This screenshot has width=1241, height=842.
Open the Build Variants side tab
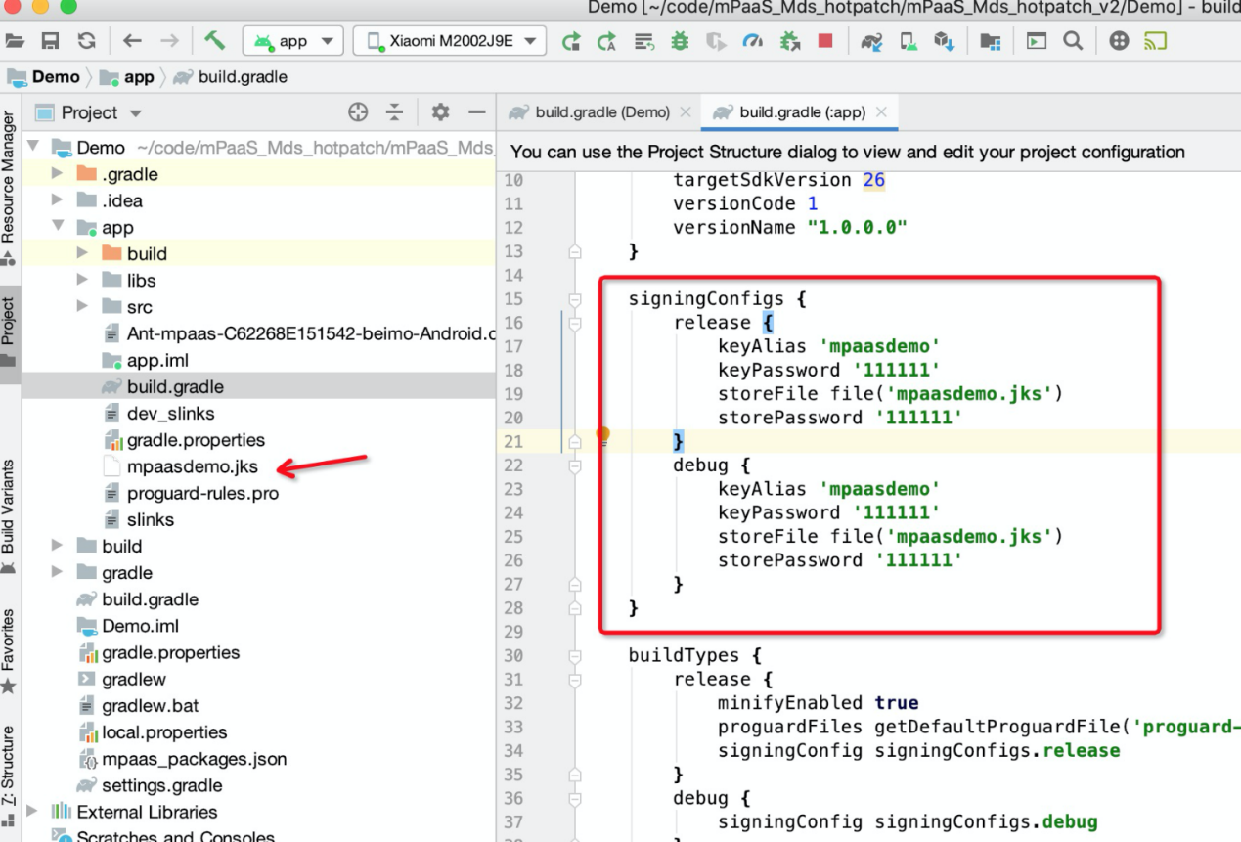[9, 516]
